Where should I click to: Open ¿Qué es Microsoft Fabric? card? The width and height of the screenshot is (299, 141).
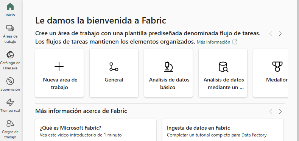[96, 130]
